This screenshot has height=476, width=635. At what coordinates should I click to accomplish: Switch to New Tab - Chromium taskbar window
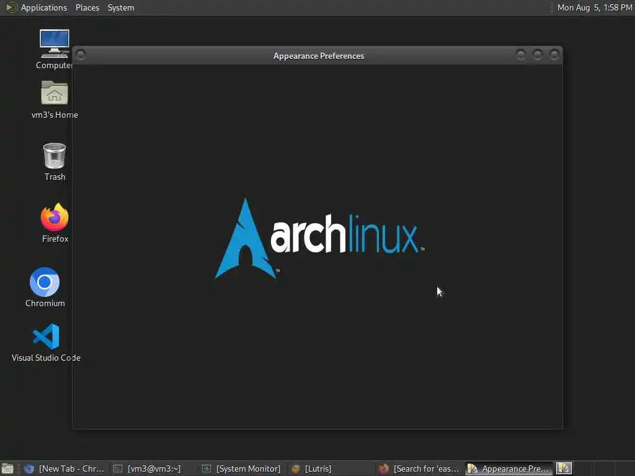pyautogui.click(x=64, y=469)
